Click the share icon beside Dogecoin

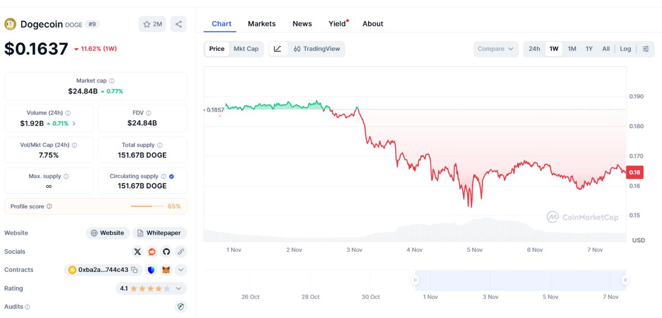178,24
